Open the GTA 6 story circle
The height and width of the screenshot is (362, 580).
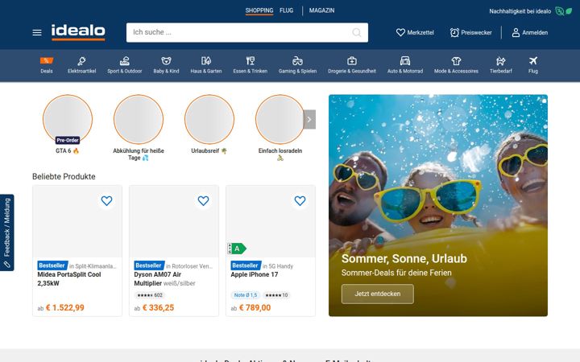[x=68, y=119]
